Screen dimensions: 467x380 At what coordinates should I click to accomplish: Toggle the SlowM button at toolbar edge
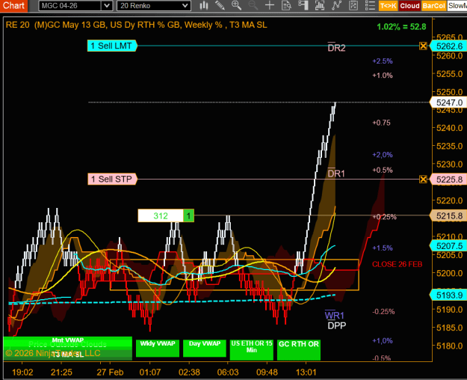tap(457, 6)
